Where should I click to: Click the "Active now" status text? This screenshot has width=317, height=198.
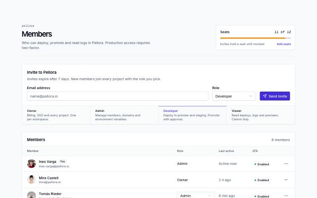pyautogui.click(x=228, y=164)
